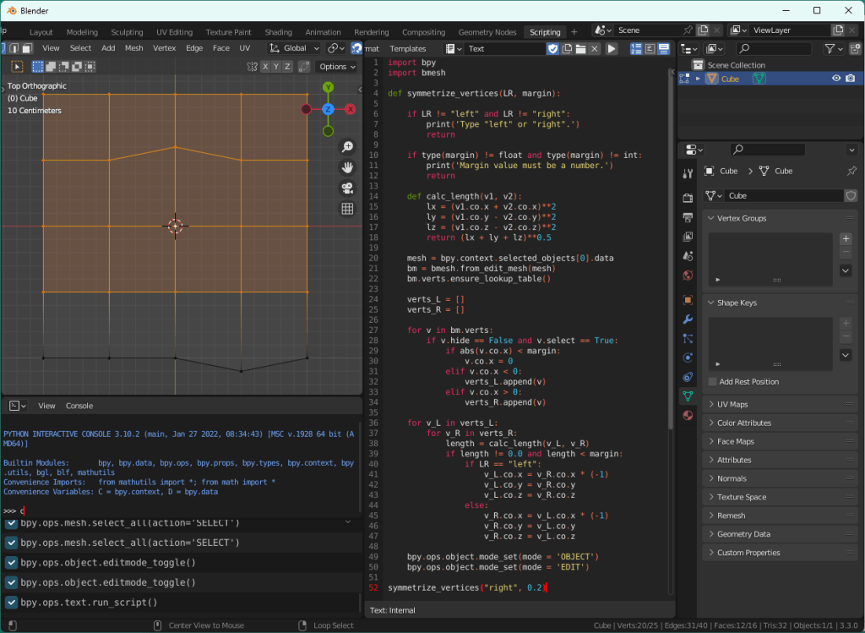
Task: Open the Render properties tab
Action: pyautogui.click(x=688, y=198)
